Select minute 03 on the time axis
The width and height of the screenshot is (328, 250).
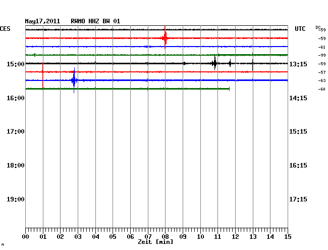78,236
